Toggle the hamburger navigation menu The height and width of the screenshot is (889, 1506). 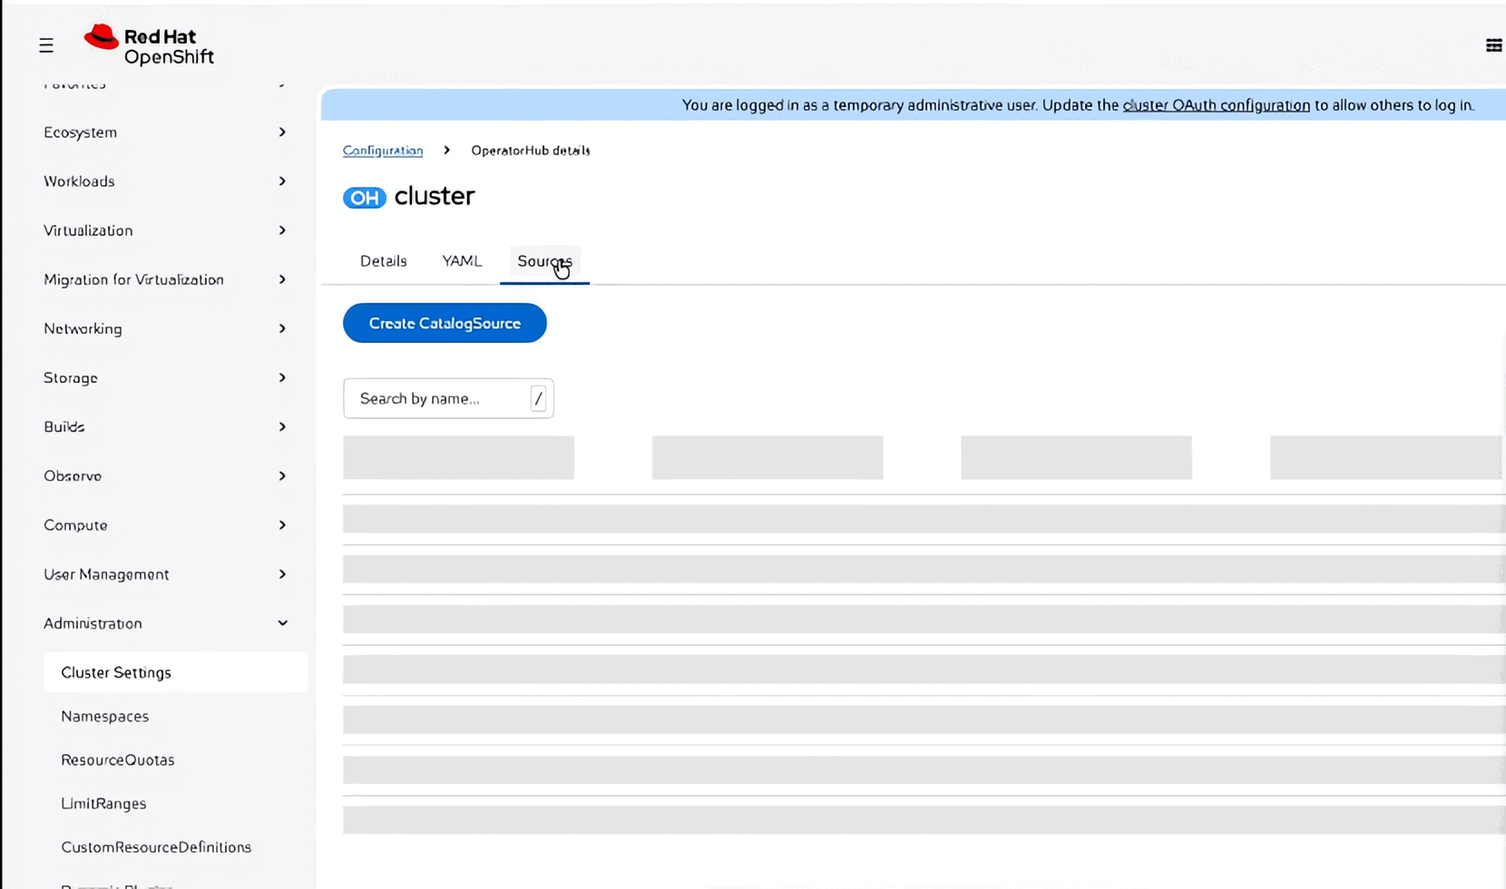(x=46, y=45)
